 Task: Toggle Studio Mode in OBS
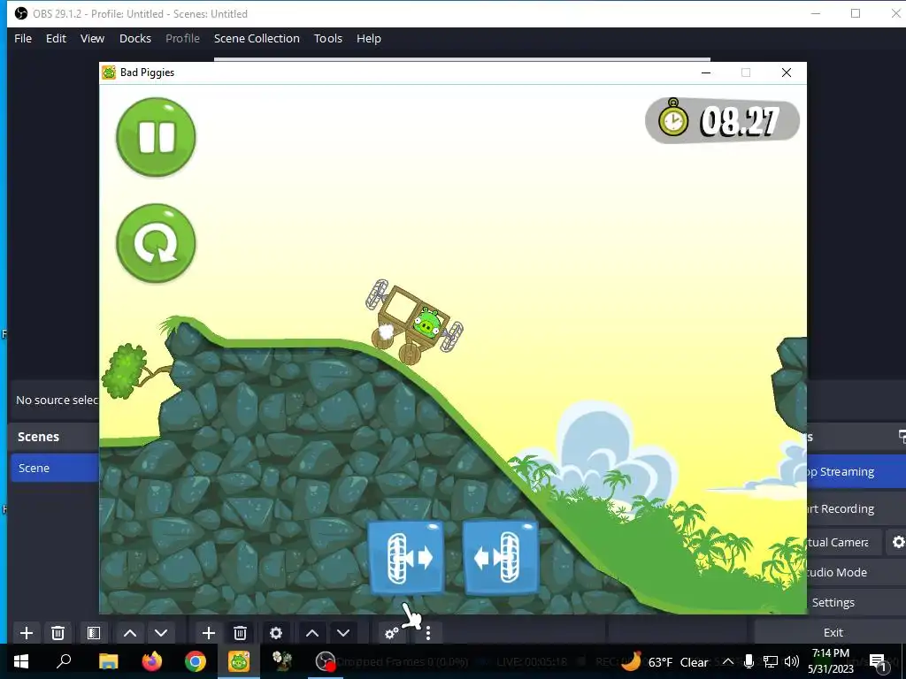click(856, 572)
